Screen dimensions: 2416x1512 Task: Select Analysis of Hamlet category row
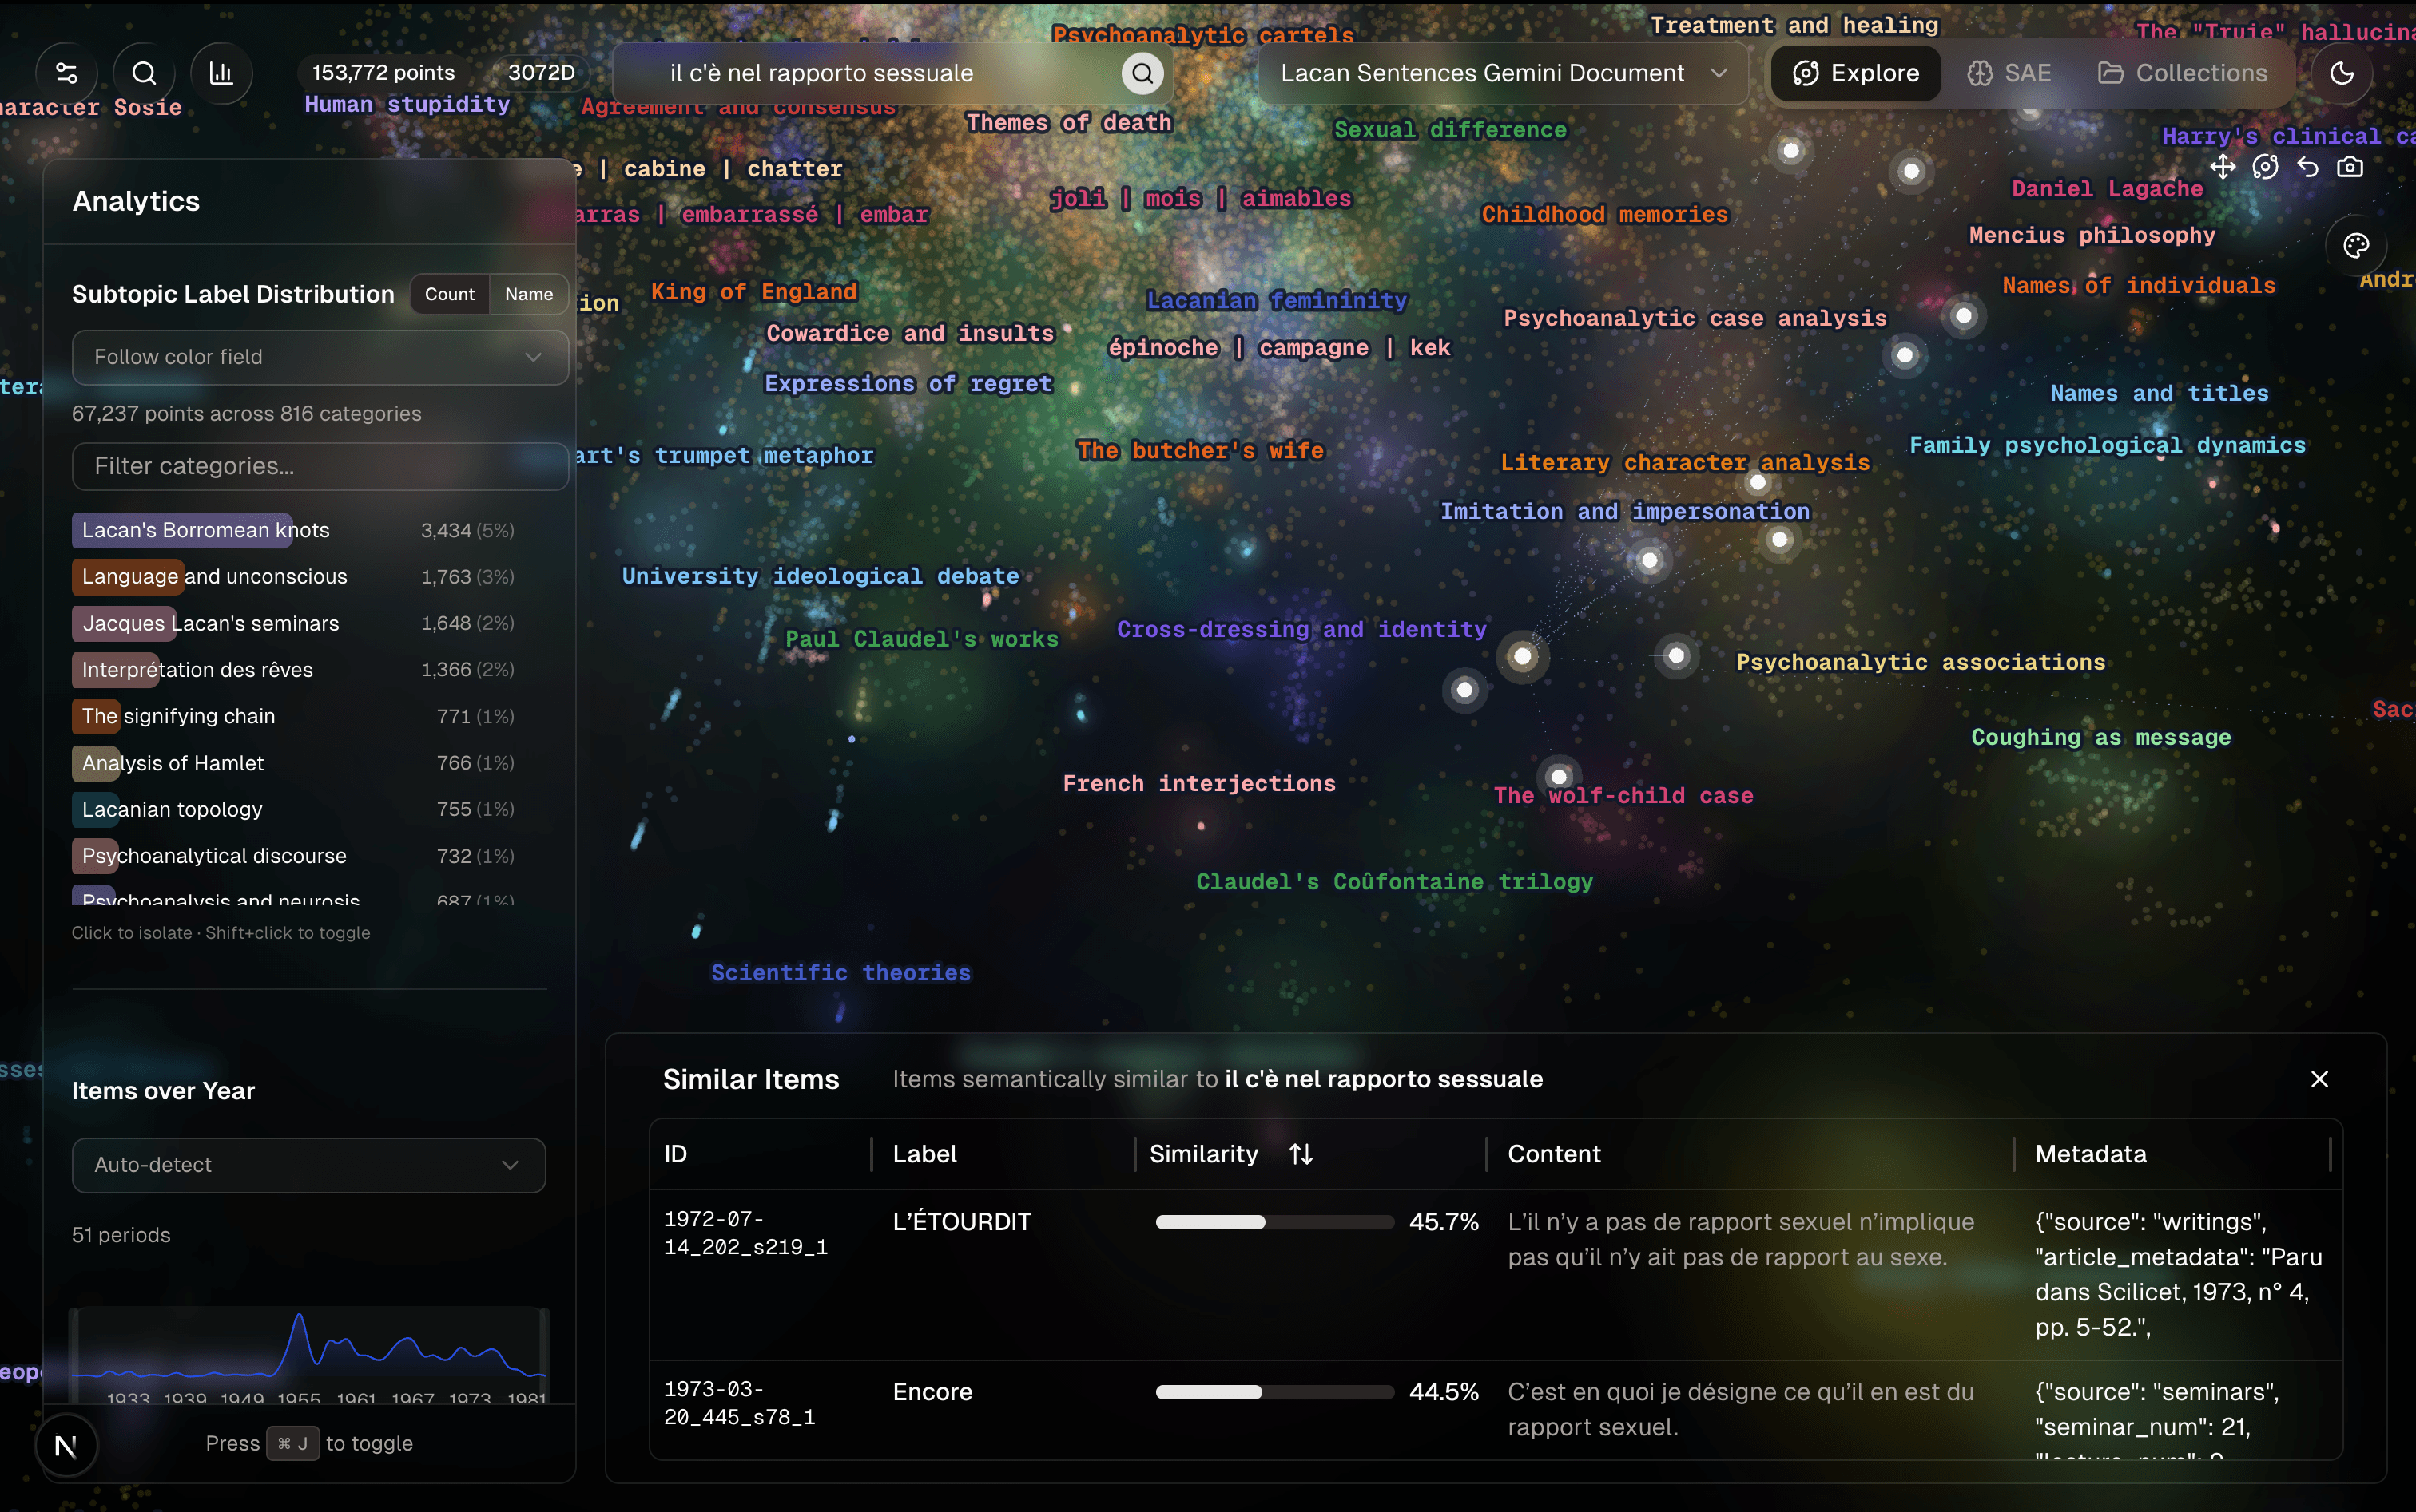293,763
